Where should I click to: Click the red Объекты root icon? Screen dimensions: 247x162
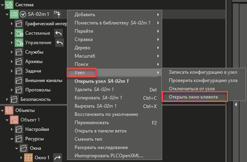click(9, 110)
